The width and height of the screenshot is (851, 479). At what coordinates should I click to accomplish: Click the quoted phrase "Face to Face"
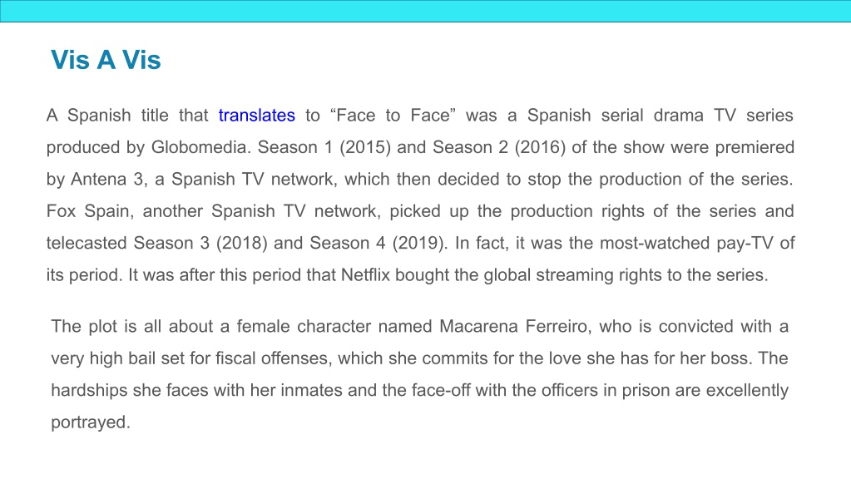coord(393,115)
